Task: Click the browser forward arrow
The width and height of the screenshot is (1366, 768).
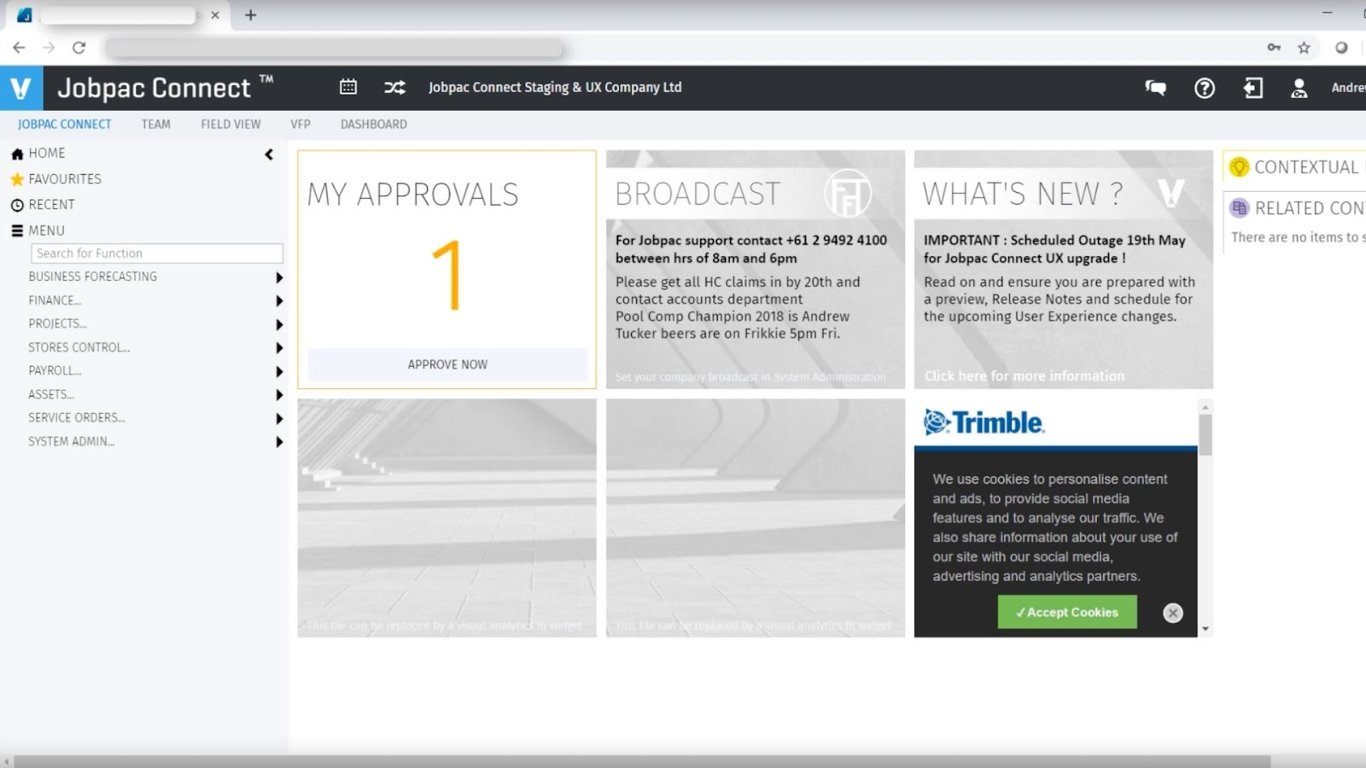Action: click(49, 48)
